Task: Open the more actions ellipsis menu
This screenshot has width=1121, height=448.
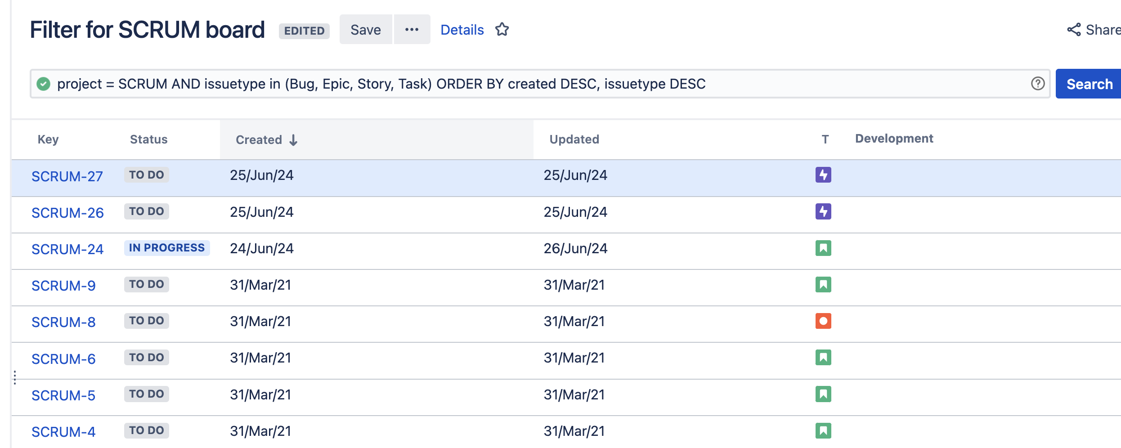Action: coord(412,30)
